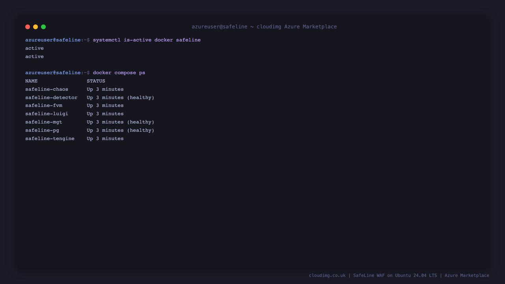Click the healthy status of safeline-detector
The image size is (505, 284).
click(x=121, y=97)
